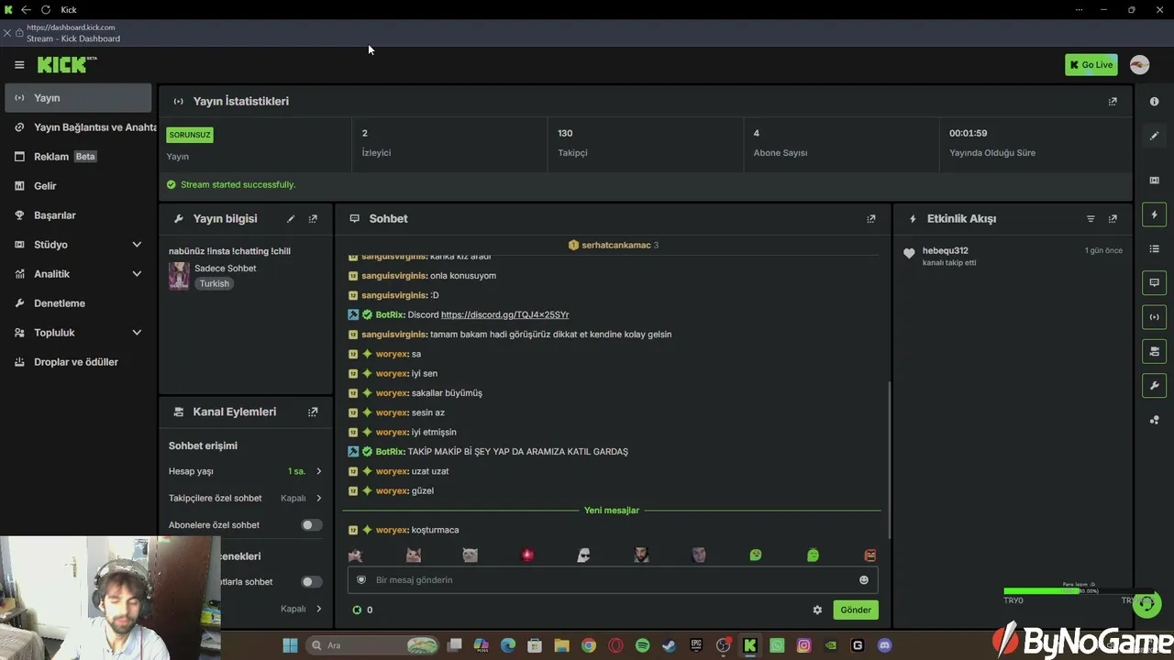The image size is (1174, 660).
Task: Open Takipçilere özel sohbet options chevron
Action: [x=319, y=499]
